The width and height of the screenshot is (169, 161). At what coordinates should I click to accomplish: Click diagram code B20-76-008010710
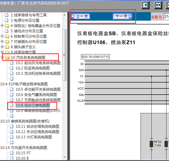pyautogui.click(x=95, y=57)
